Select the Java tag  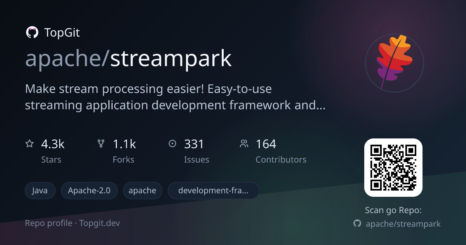click(40, 191)
